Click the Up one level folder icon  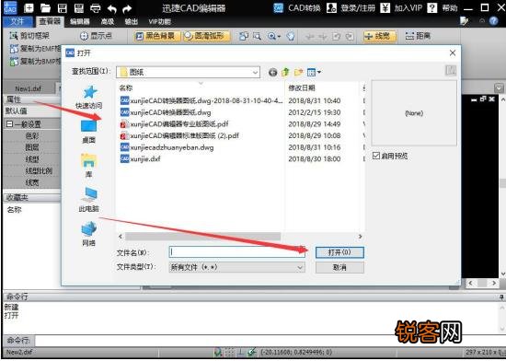(285, 73)
